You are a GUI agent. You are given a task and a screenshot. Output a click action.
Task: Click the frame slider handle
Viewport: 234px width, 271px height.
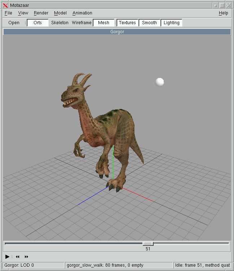click(148, 244)
